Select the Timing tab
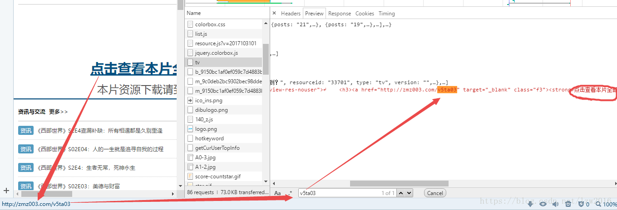Viewport: 617px width, 210px height. (387, 14)
